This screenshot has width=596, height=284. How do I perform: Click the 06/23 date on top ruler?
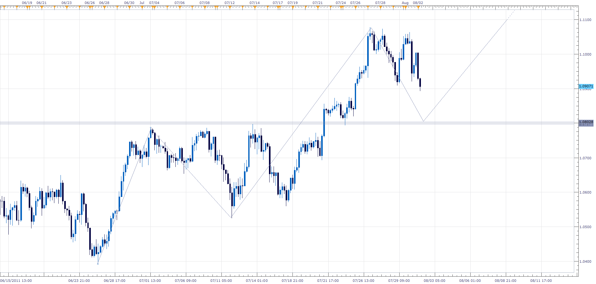coord(66,3)
